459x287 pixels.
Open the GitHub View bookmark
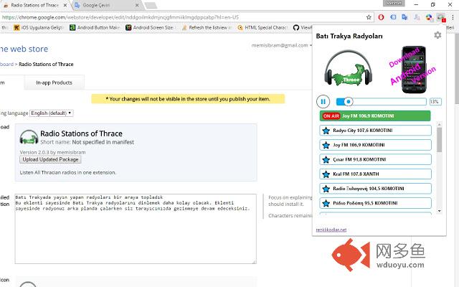(303, 27)
